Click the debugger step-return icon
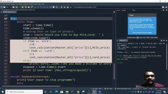Image resolution: width=168 pixels, height=94 pixels. click(x=44, y=7)
